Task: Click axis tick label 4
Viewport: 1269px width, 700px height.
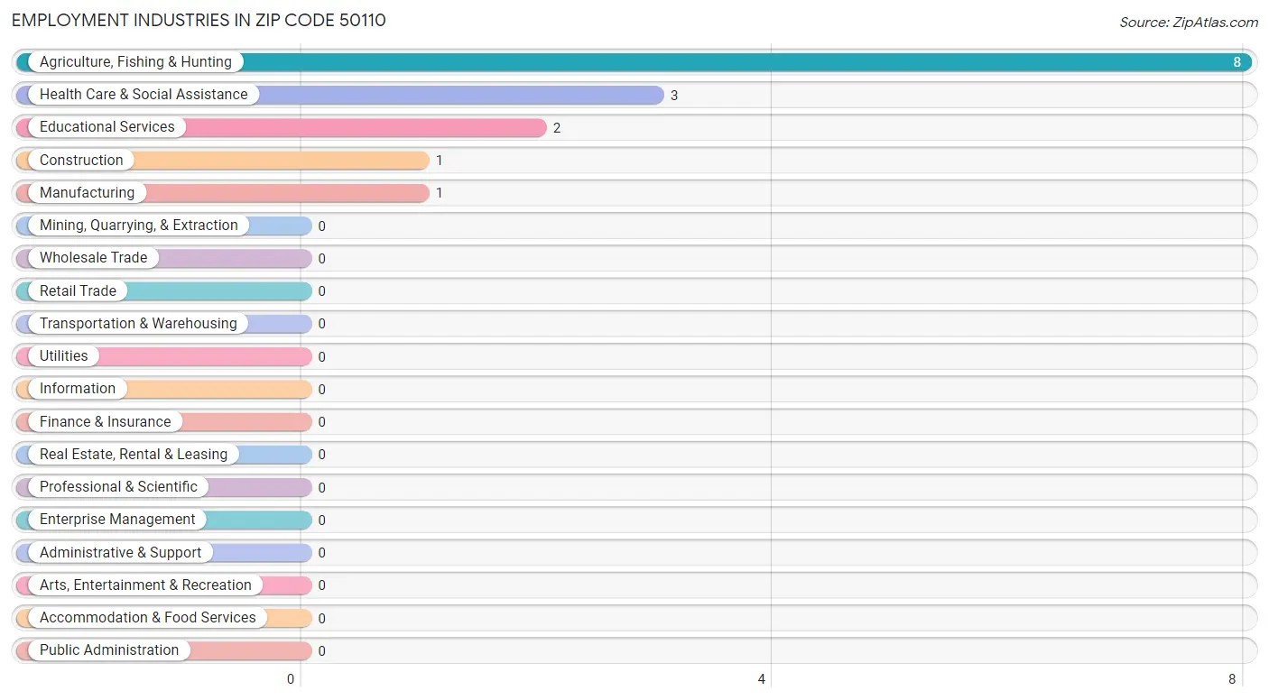Action: click(x=762, y=679)
